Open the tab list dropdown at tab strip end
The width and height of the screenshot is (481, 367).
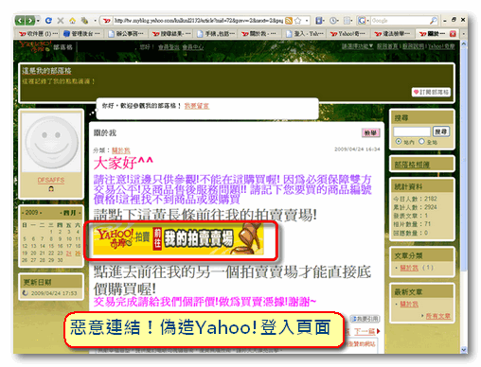[x=463, y=33]
